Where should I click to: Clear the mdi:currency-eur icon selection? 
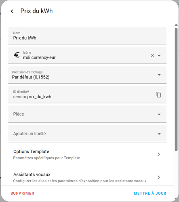(x=152, y=56)
